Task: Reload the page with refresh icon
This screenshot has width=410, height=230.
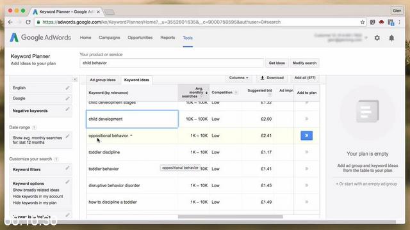Action: tap(28, 22)
